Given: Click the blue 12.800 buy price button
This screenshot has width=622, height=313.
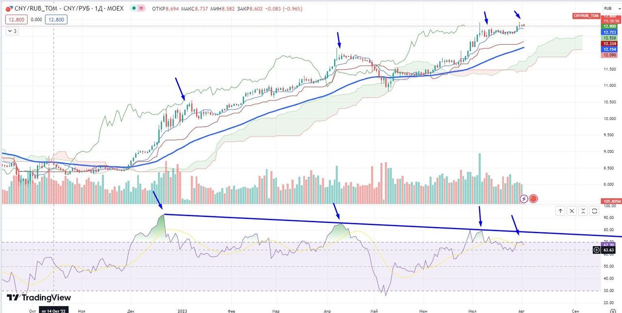Looking at the screenshot, I should pyautogui.click(x=56, y=19).
